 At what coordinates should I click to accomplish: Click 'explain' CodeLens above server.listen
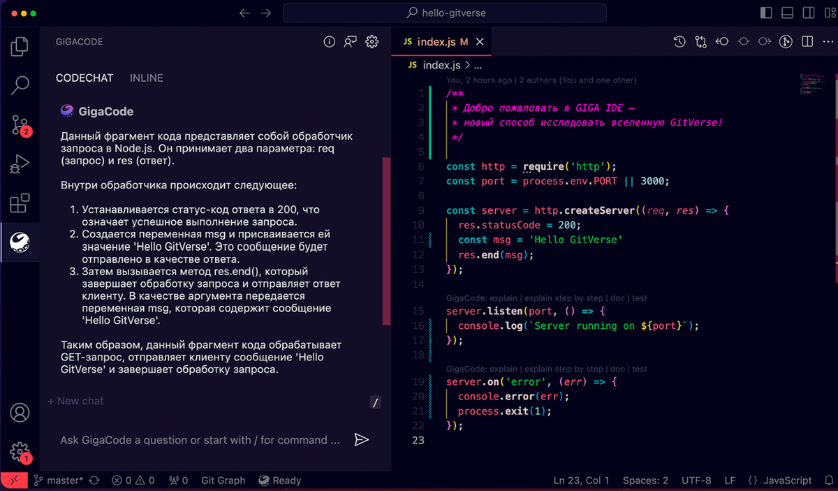504,298
